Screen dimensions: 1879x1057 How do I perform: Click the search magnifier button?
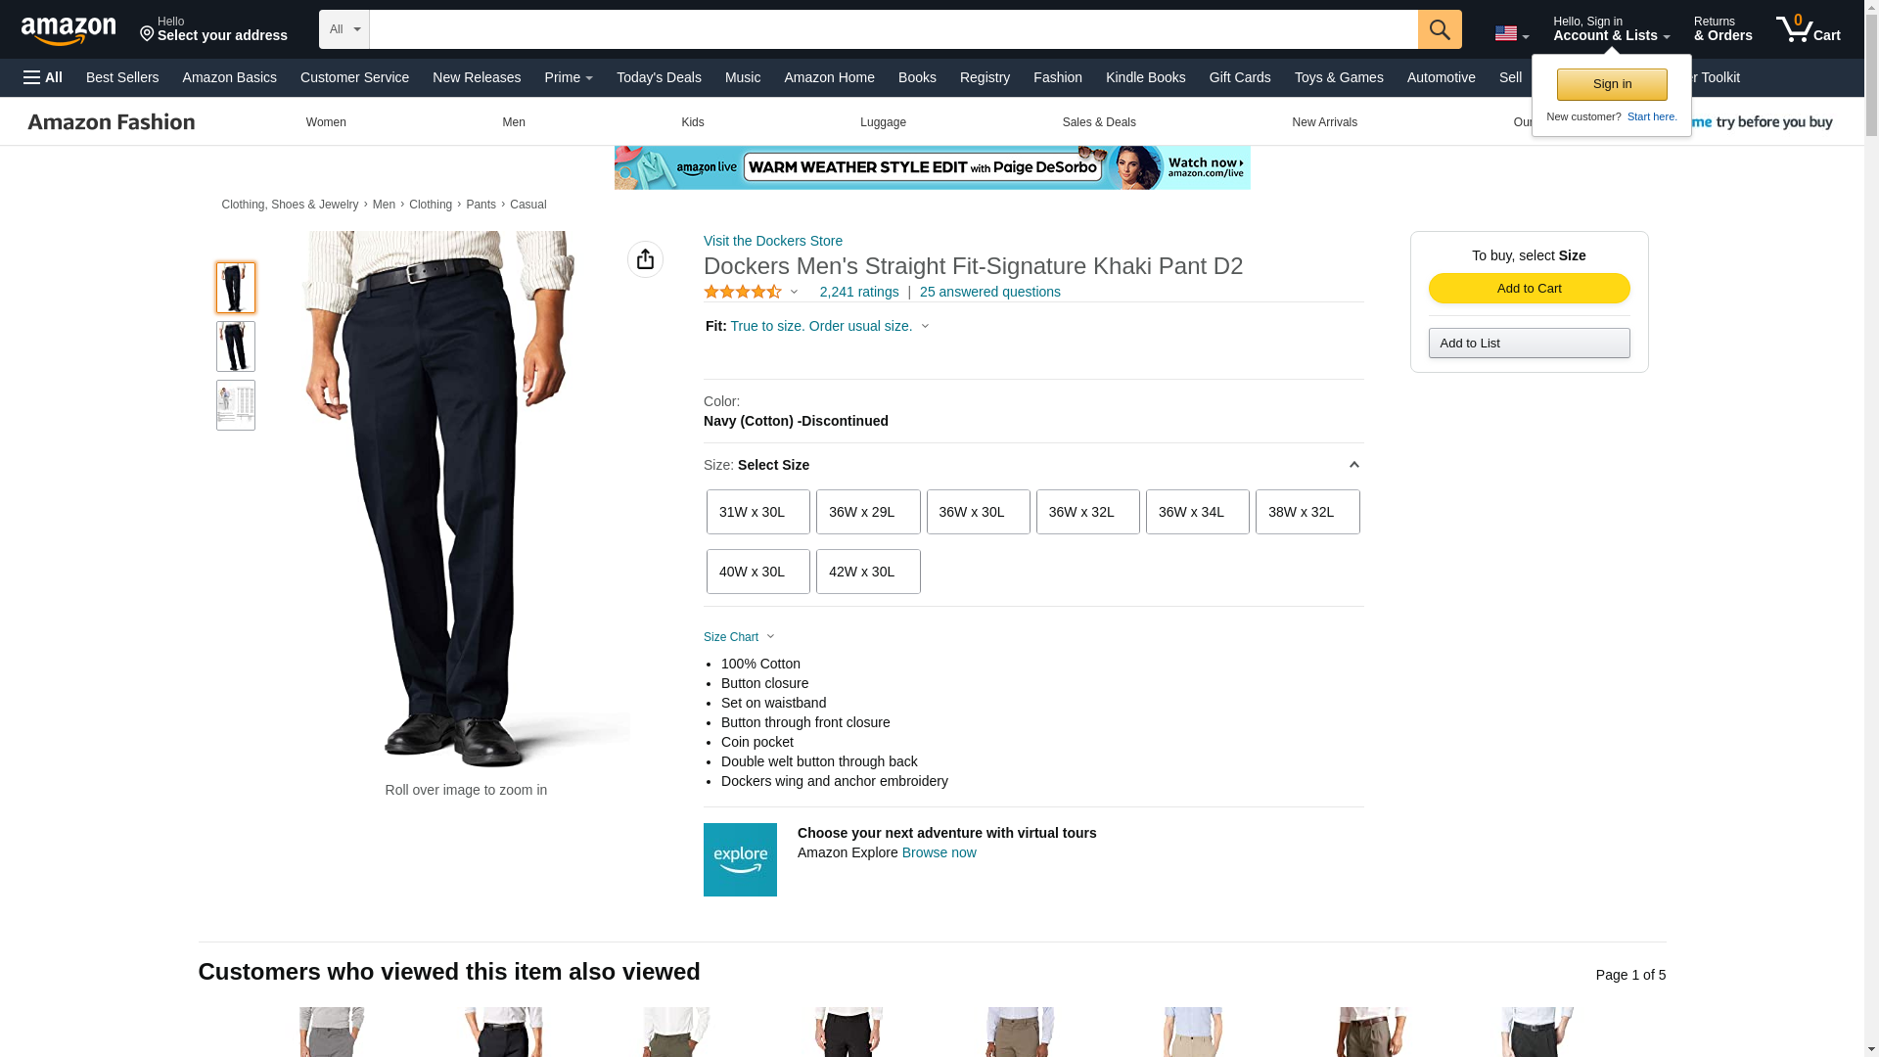click(x=1439, y=29)
